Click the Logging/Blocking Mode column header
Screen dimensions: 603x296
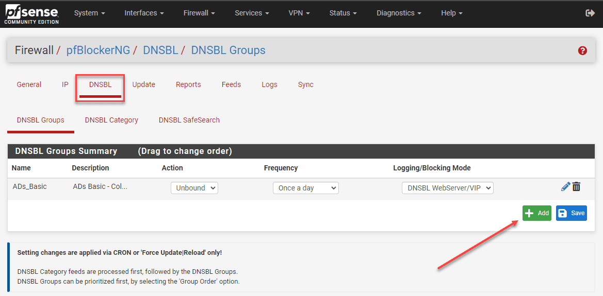[x=432, y=168]
